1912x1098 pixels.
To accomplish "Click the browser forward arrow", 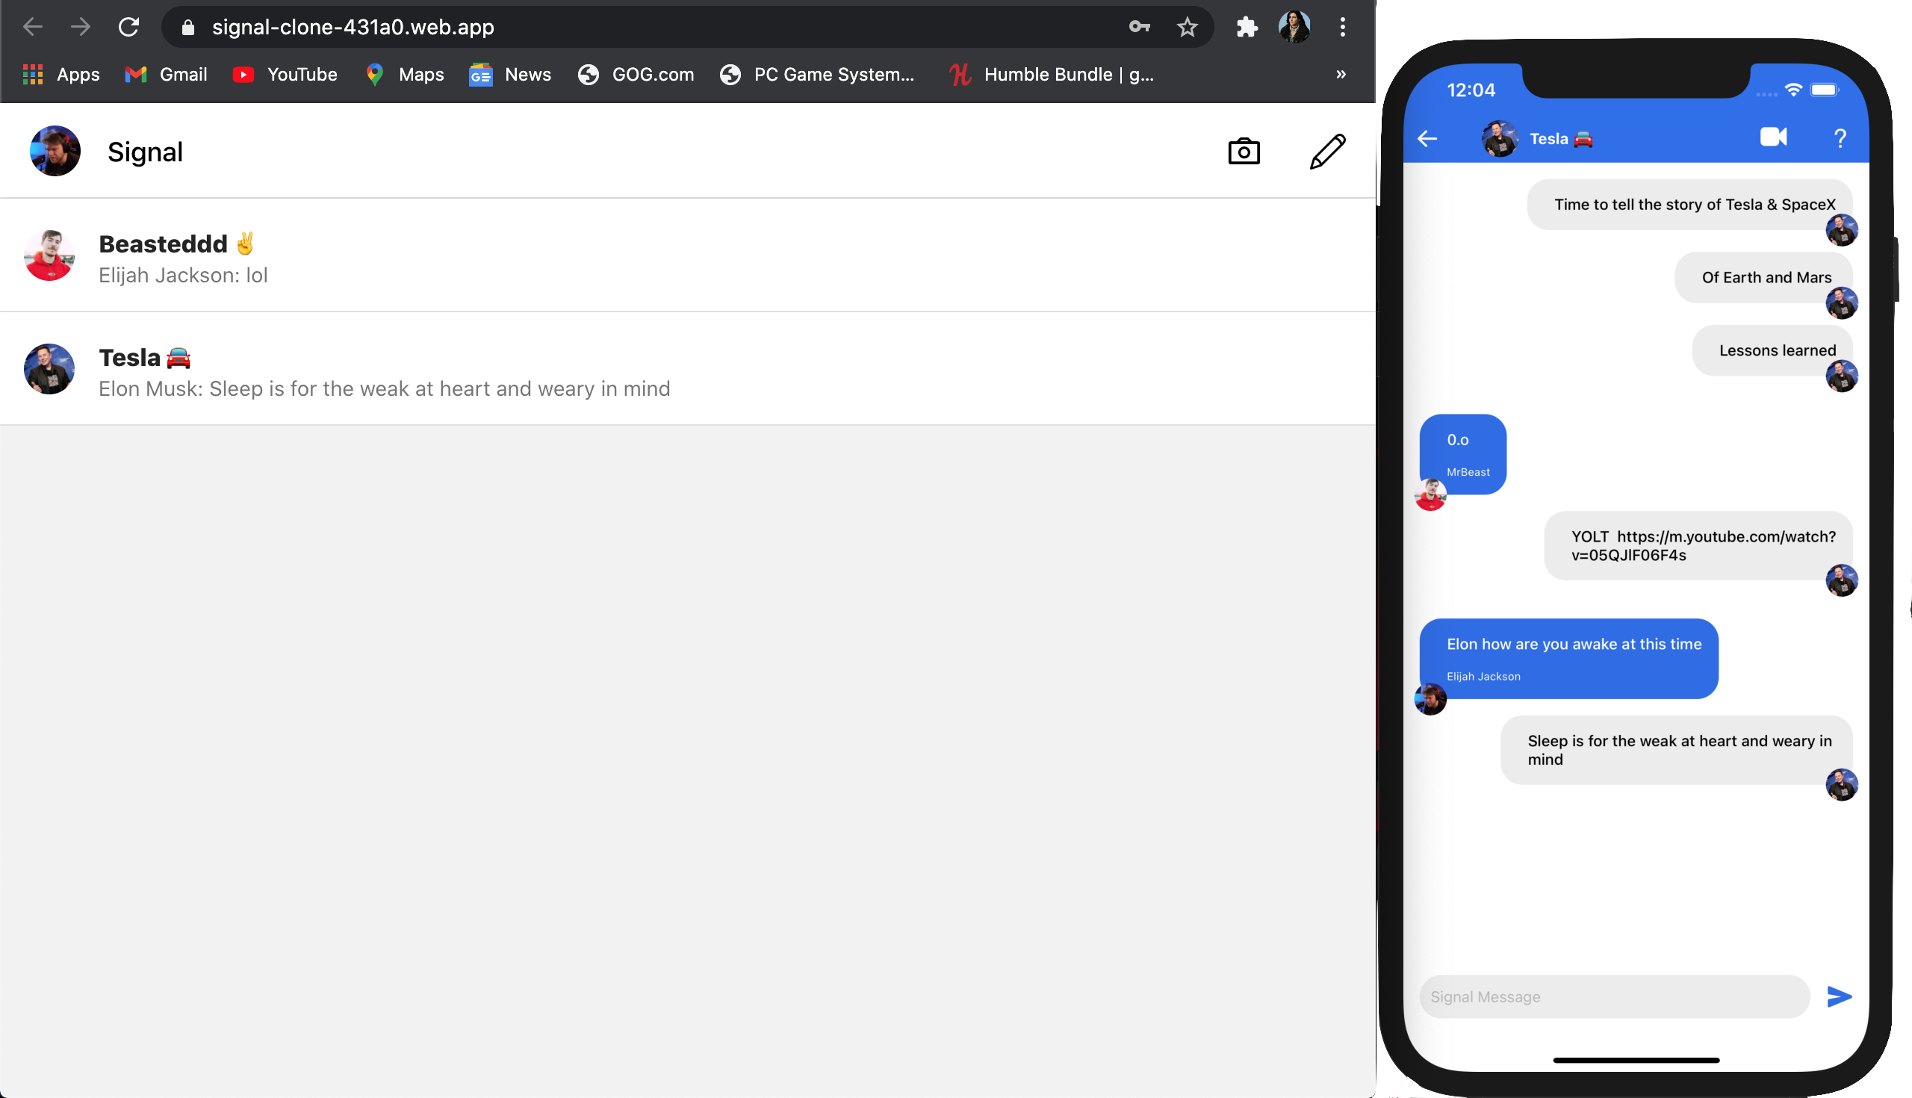I will (81, 27).
